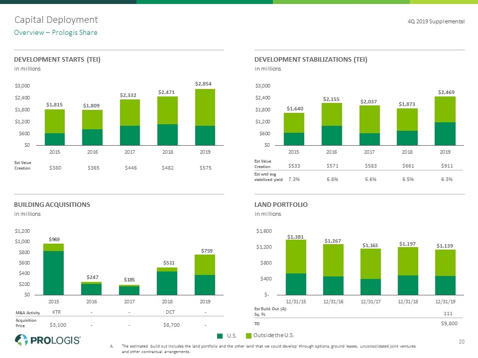This screenshot has width=478, height=358.
Task: Click the $247 building acquisitions label
Action: (x=93, y=277)
